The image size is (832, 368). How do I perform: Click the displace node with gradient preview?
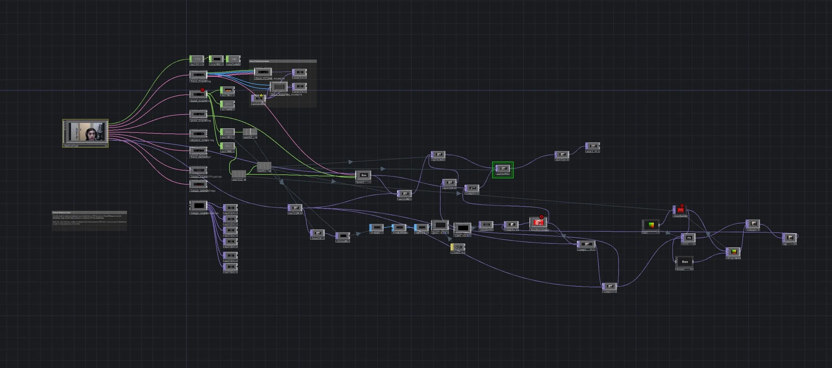(x=733, y=252)
